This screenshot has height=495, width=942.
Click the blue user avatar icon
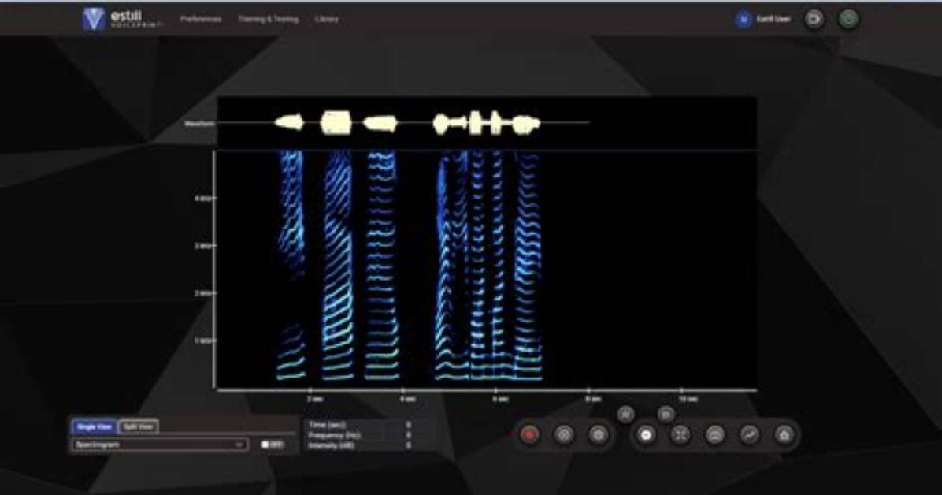(744, 19)
